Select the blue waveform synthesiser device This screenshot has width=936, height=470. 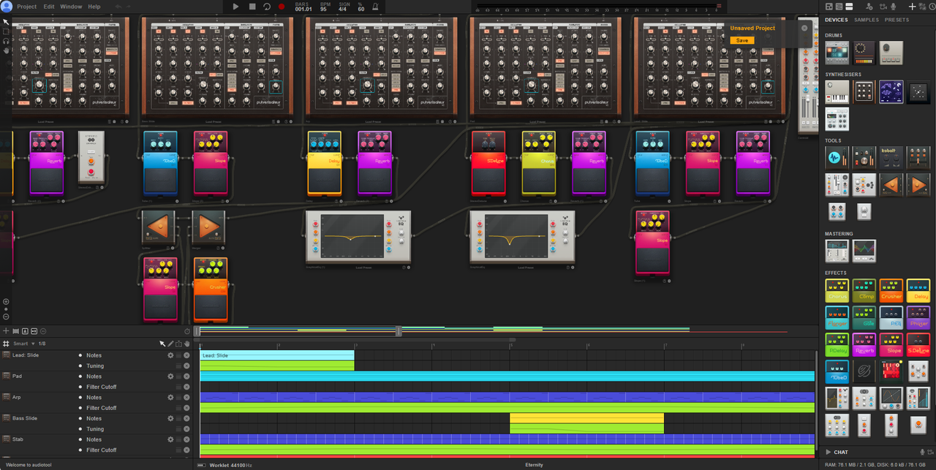coord(891,91)
